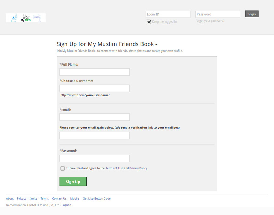Click the Email input field
The image size is (274, 215).
(x=95, y=117)
